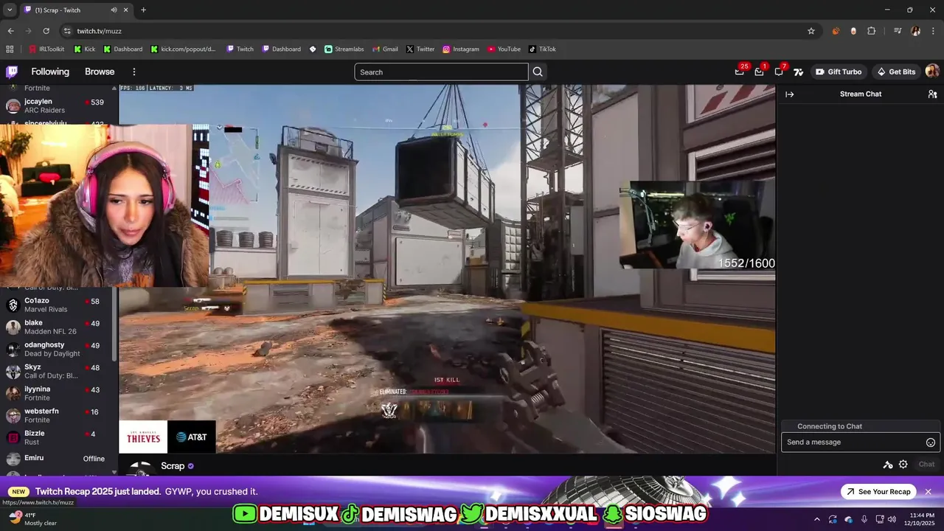Go back to the previous page
The width and height of the screenshot is (944, 531).
(10, 31)
